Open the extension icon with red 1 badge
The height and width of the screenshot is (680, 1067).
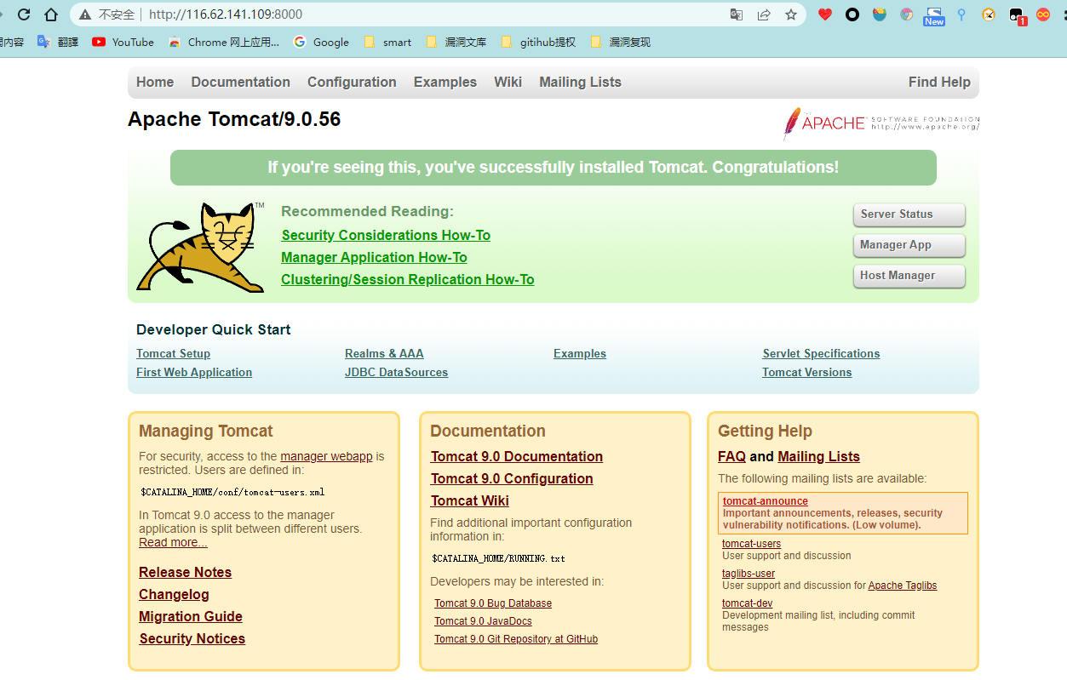point(1016,15)
